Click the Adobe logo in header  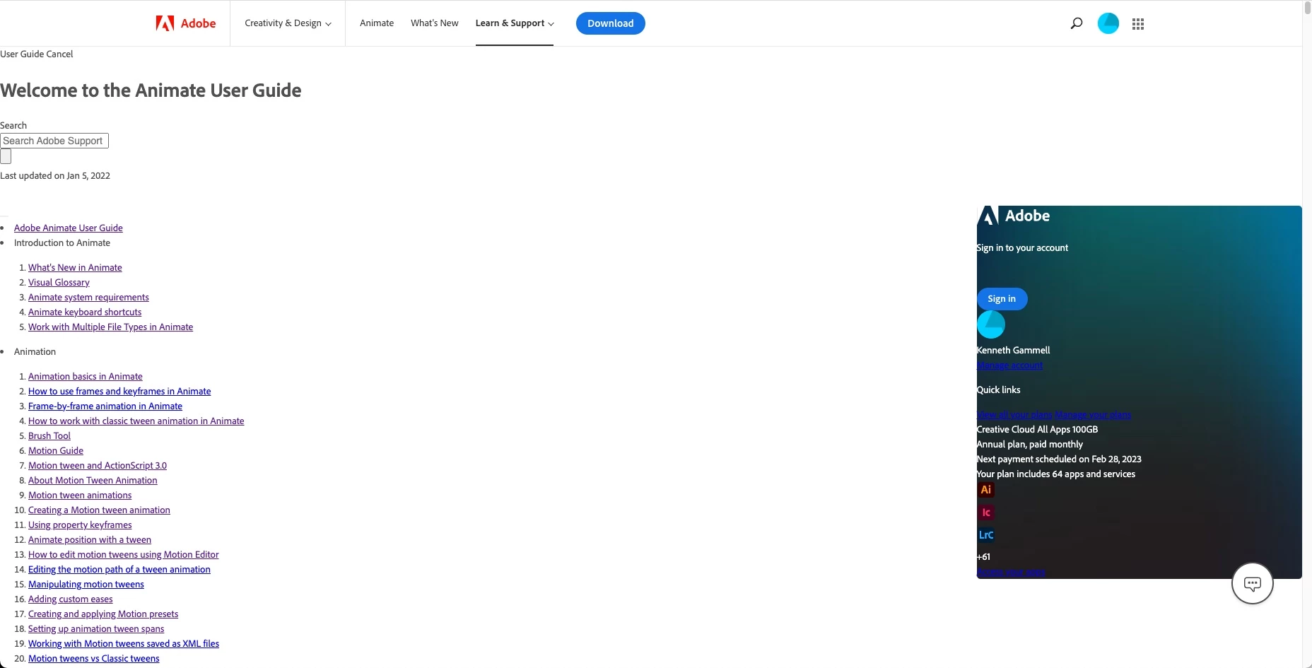point(186,23)
